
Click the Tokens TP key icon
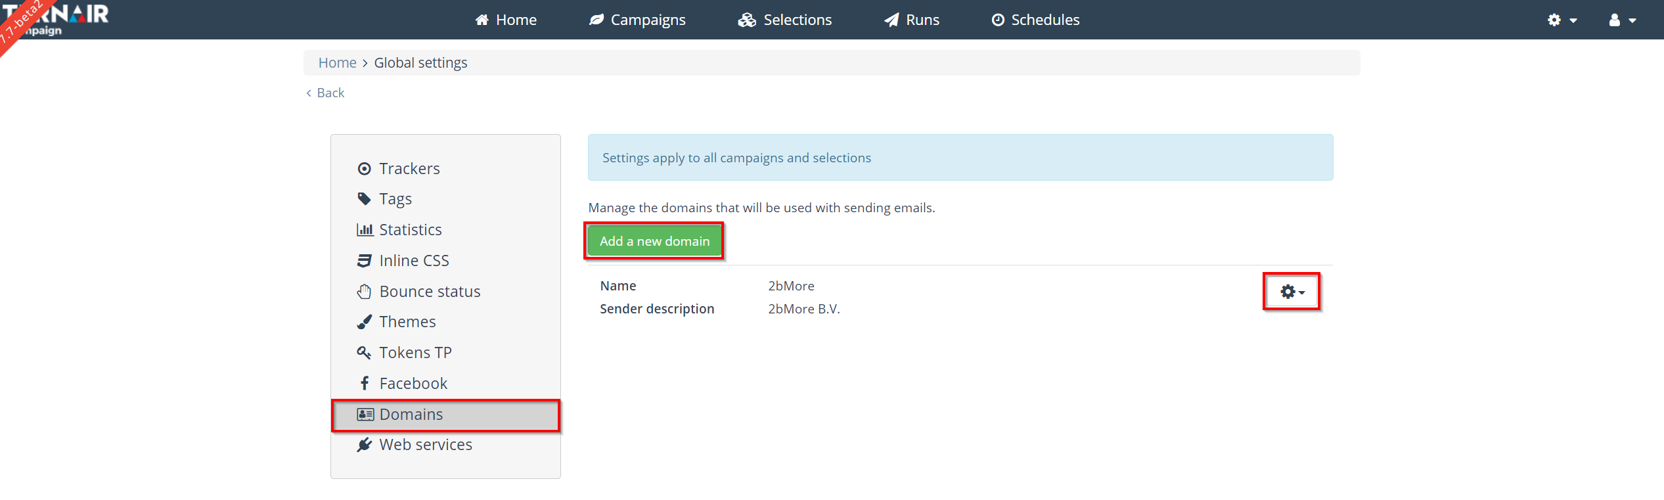tap(364, 353)
